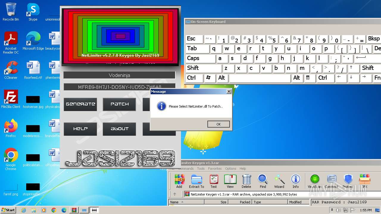
Task: Click the clock showing 1:55 PM
Action: pos(366,210)
